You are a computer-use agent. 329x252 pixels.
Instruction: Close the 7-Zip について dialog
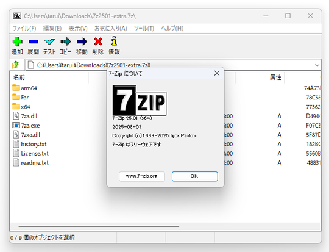[x=217, y=73]
